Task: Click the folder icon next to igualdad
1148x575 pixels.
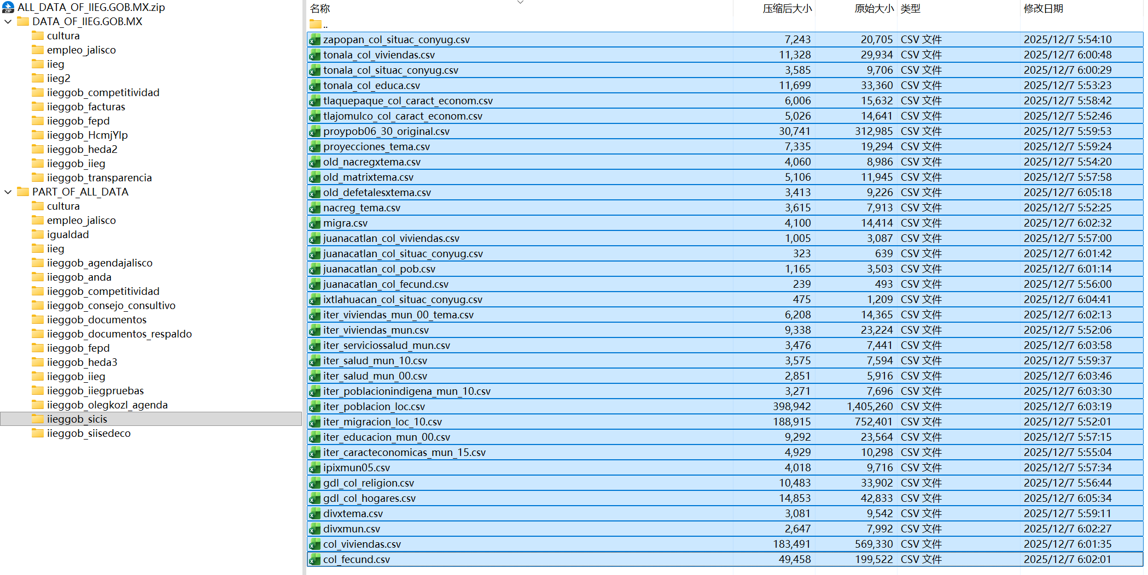Action: 38,234
